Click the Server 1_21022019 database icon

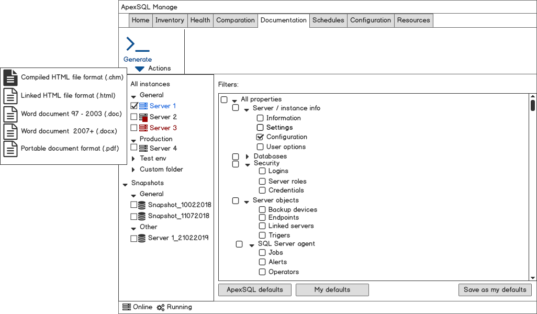[x=142, y=238]
